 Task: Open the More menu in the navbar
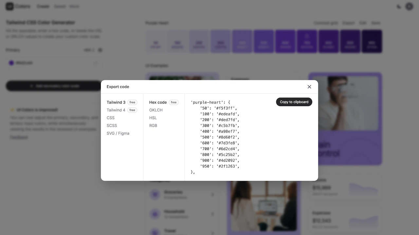(74, 6)
